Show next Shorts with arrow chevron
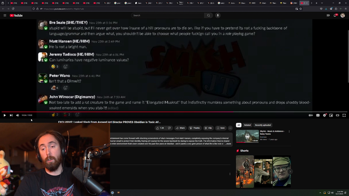Image resolution: width=349 pixels, height=196 pixels. click(x=290, y=171)
